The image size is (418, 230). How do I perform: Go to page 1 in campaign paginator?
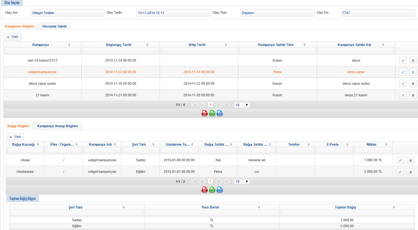211,105
